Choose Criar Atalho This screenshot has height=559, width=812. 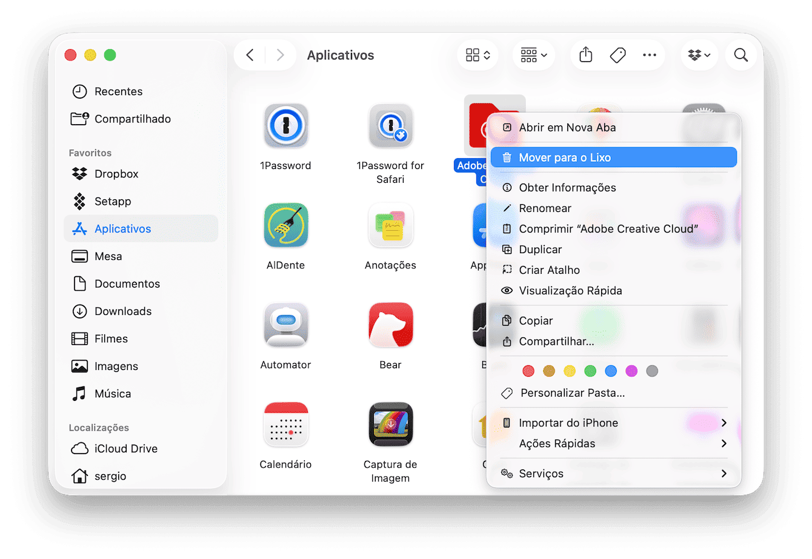click(x=614, y=270)
